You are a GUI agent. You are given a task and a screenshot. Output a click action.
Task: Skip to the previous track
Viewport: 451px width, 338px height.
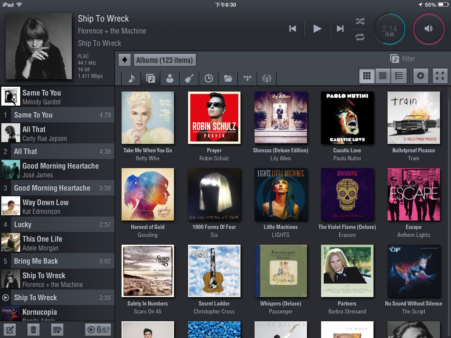click(292, 29)
